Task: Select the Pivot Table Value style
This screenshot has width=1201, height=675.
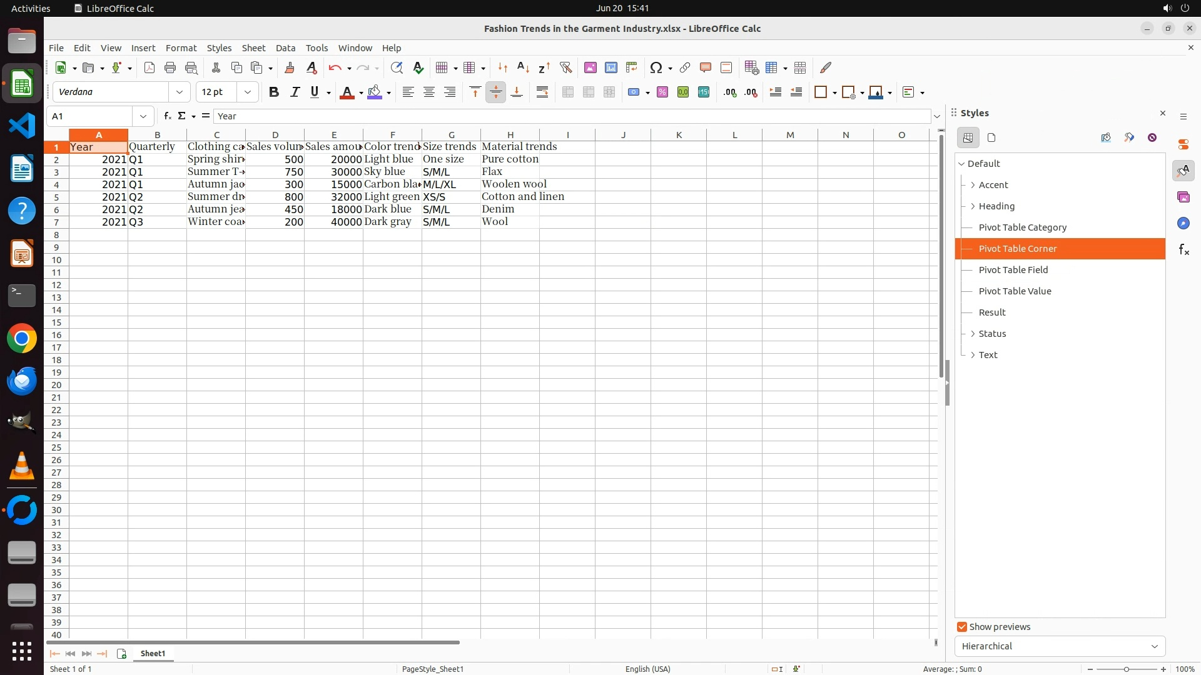Action: (1015, 291)
